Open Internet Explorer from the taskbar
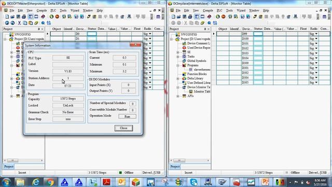Viewport: 332px width, 187px height. pos(36,182)
